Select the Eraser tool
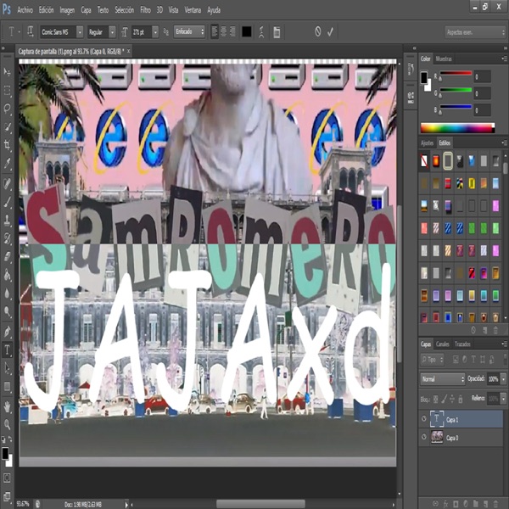 [x=7, y=257]
